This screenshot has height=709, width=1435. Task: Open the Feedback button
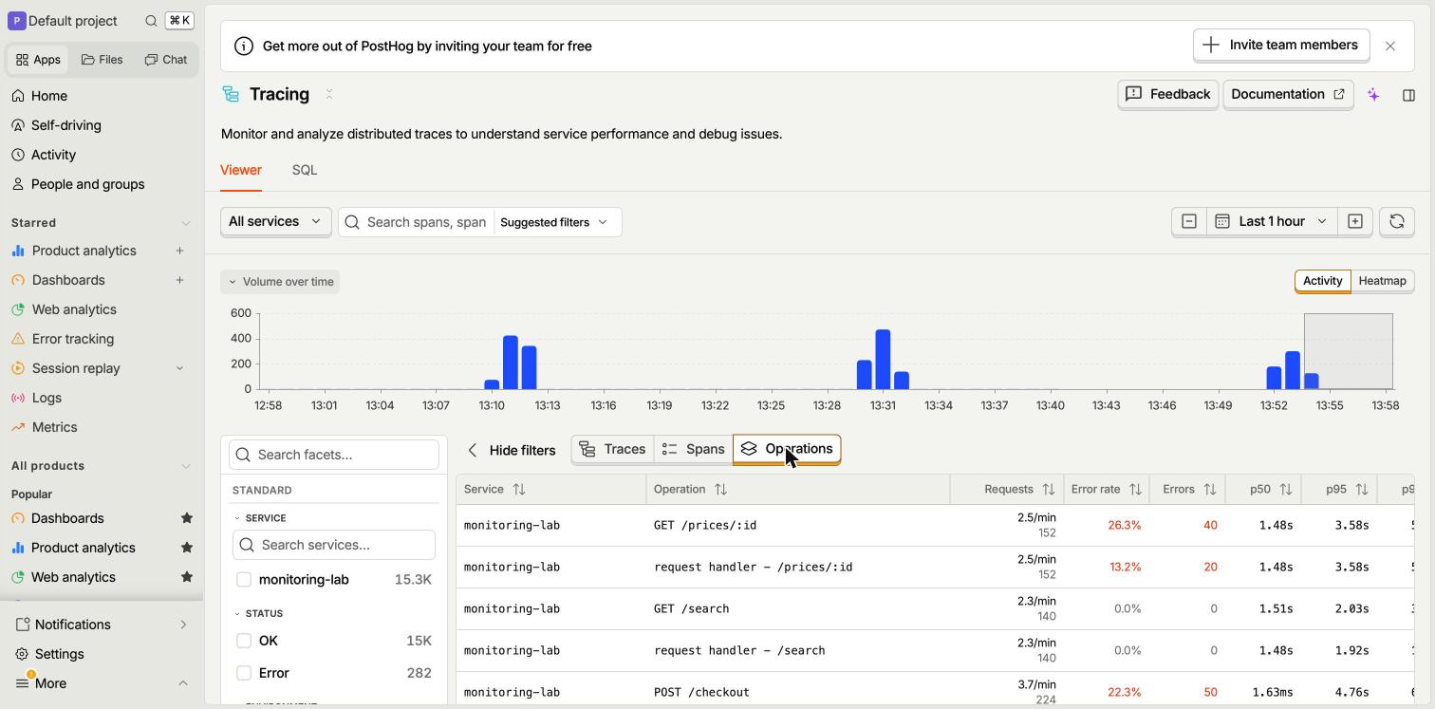click(x=1167, y=95)
